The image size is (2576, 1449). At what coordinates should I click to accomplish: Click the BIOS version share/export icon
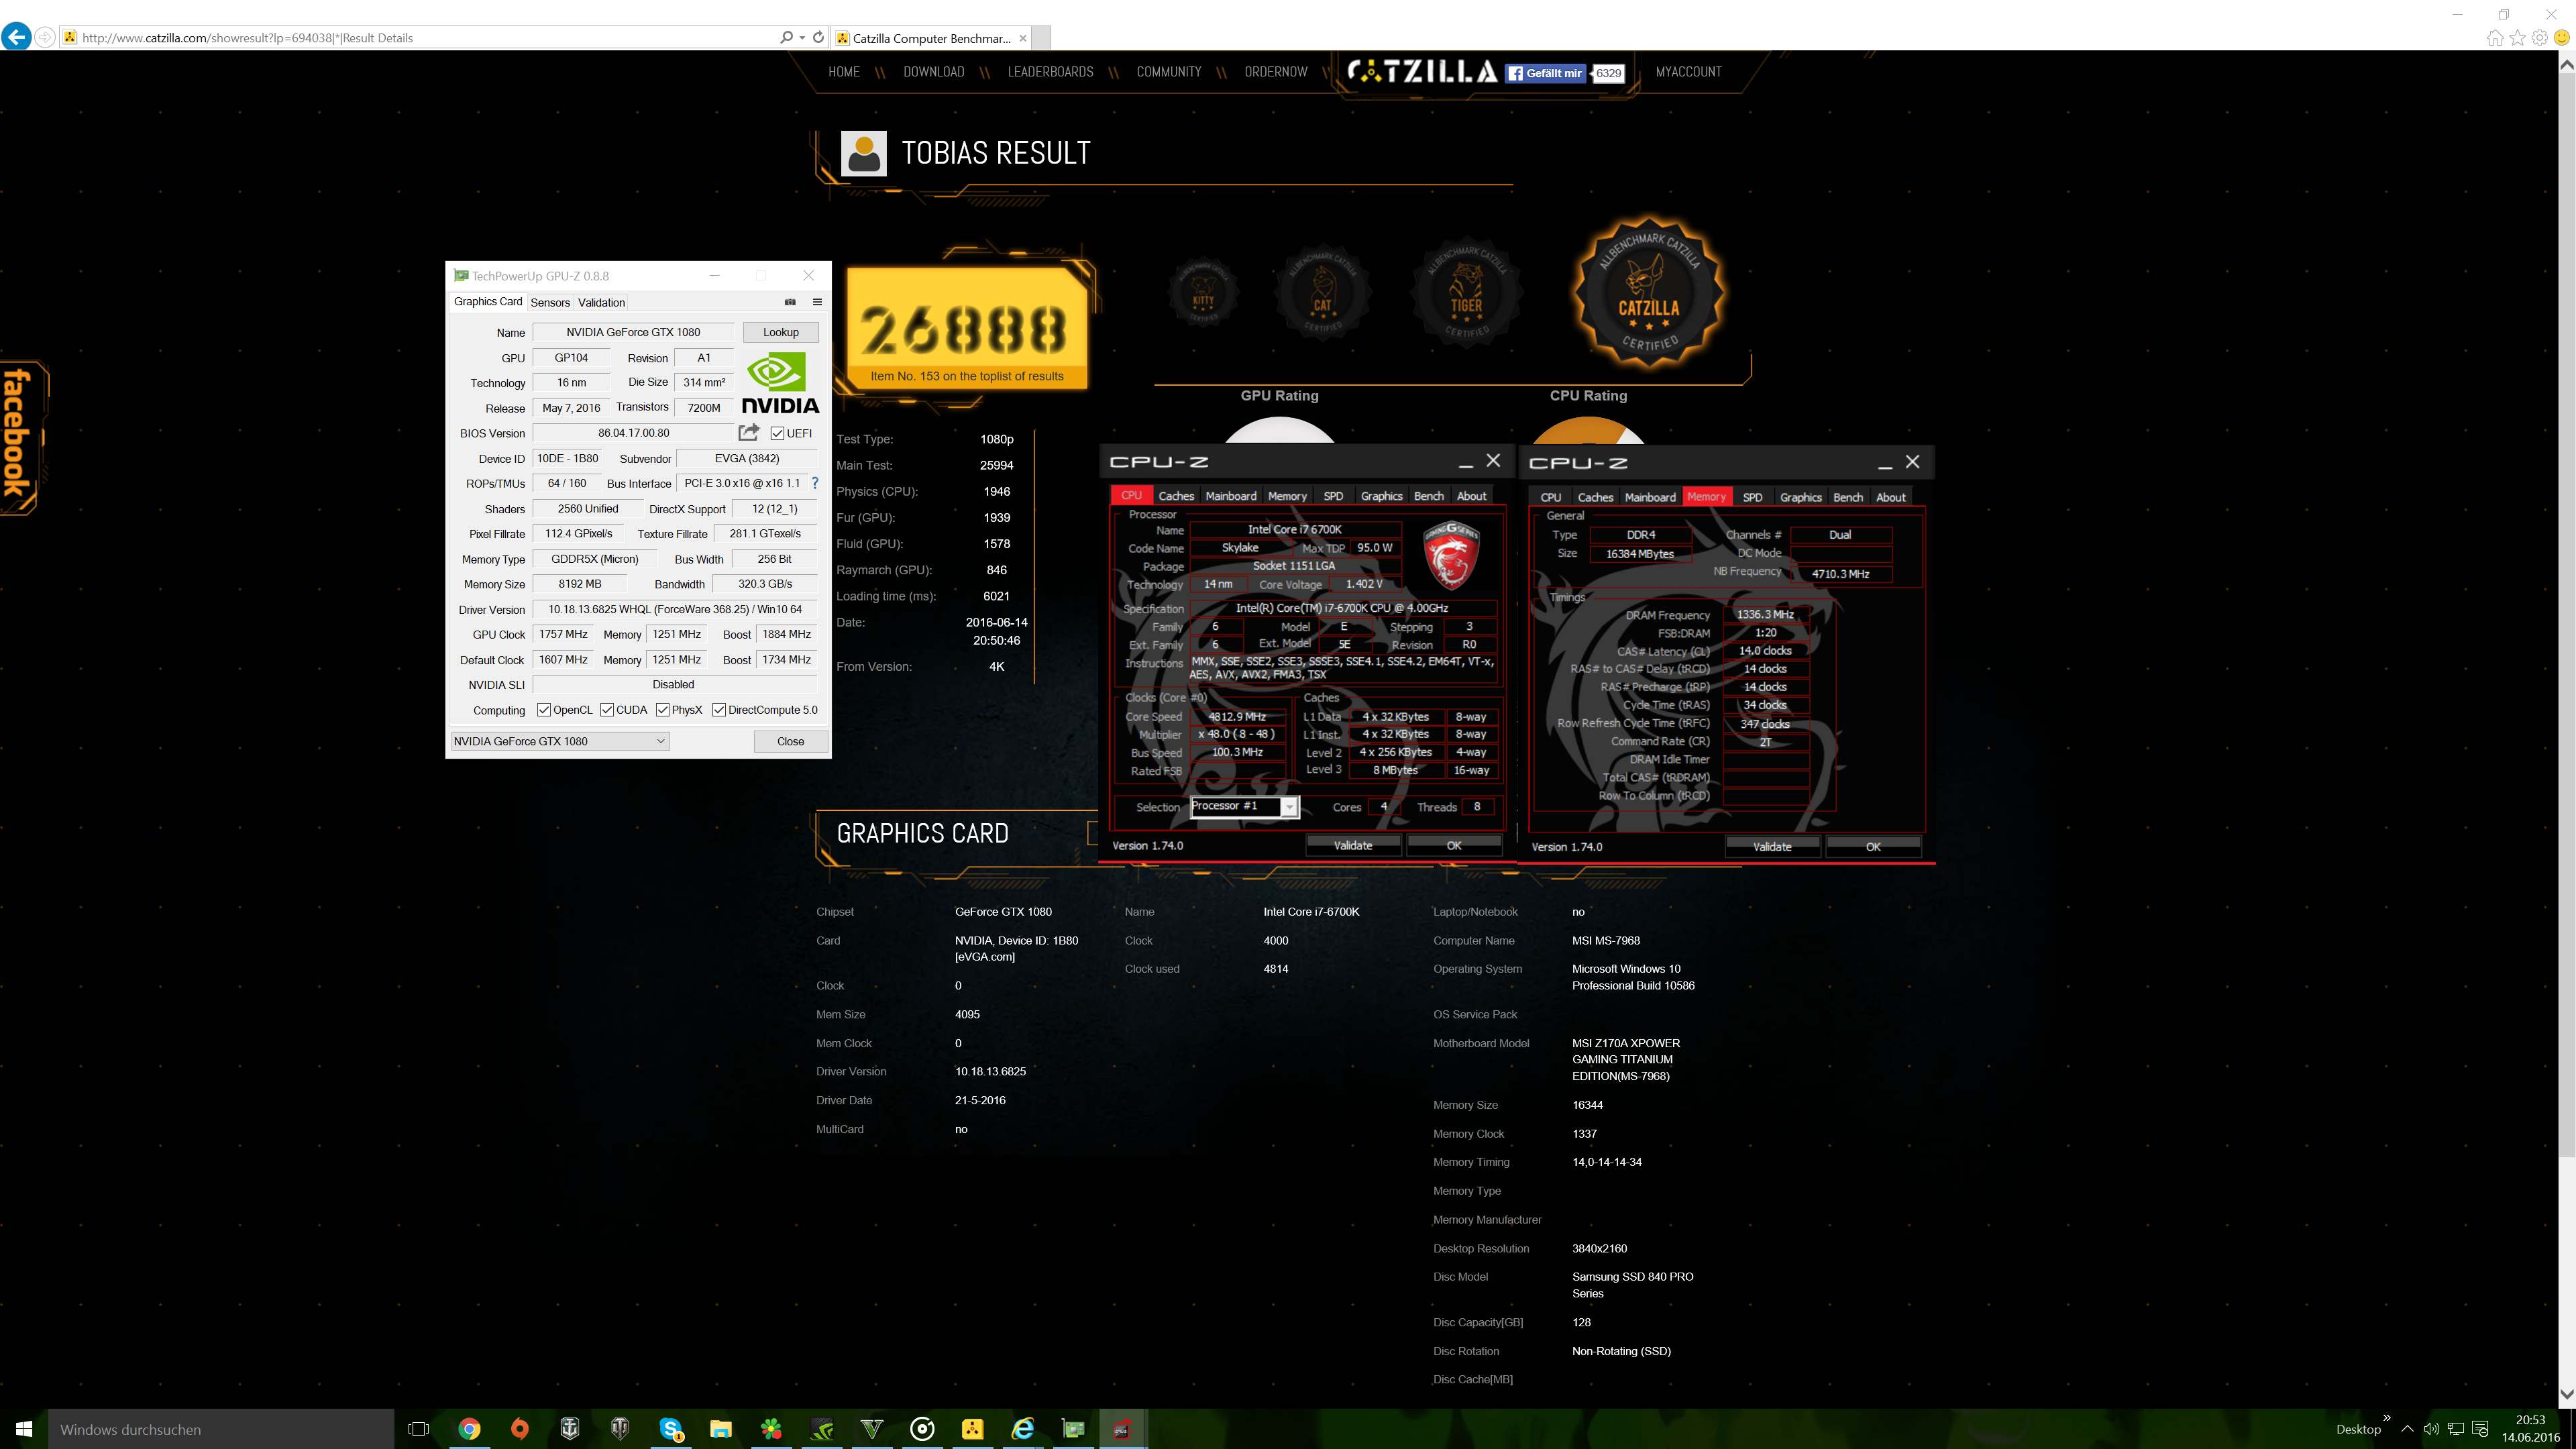click(749, 432)
